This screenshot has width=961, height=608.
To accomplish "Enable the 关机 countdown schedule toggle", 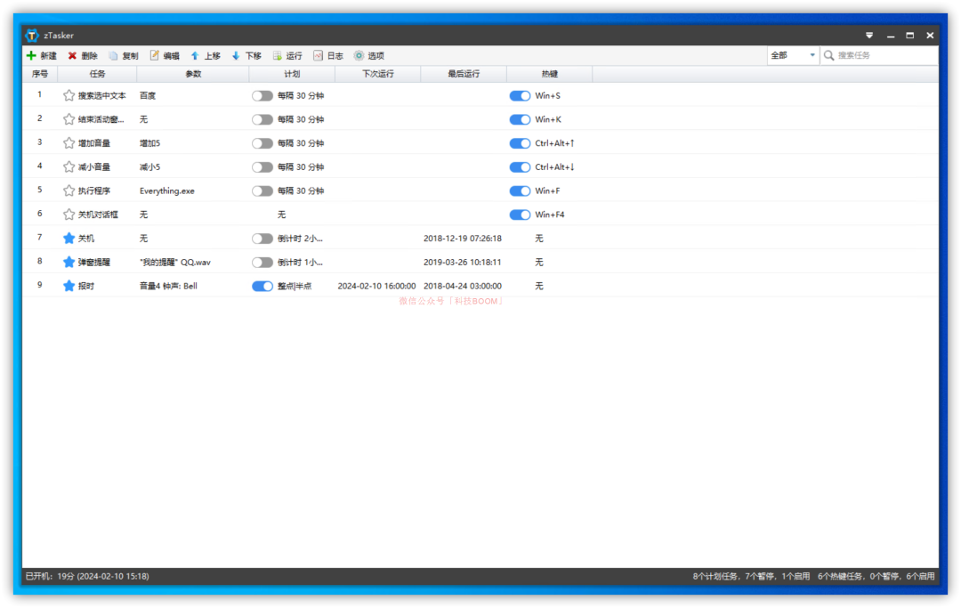I will (x=262, y=239).
